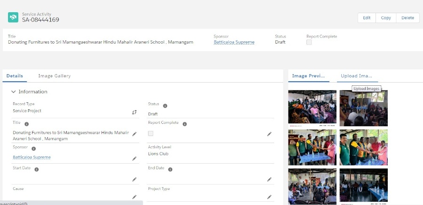Screen dimensions: 423x205
Task: Click the pencil icon to edit Project Type
Action: tap(269, 197)
